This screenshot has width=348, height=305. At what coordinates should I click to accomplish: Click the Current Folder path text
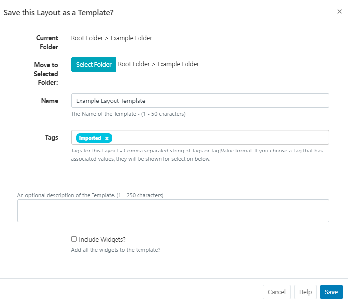coord(112,38)
